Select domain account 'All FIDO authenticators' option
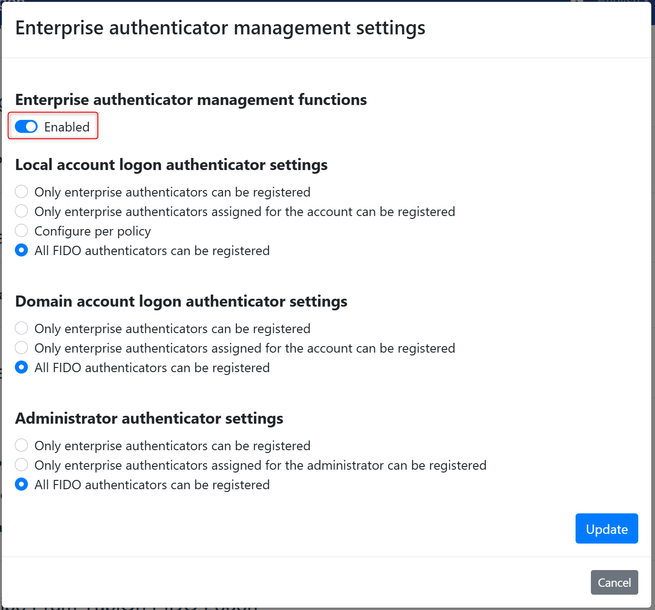The height and width of the screenshot is (610, 655). click(x=21, y=367)
